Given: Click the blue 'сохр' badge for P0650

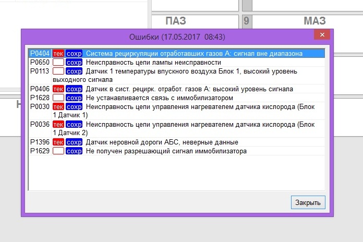Looking at the screenshot, I should pos(74,62).
